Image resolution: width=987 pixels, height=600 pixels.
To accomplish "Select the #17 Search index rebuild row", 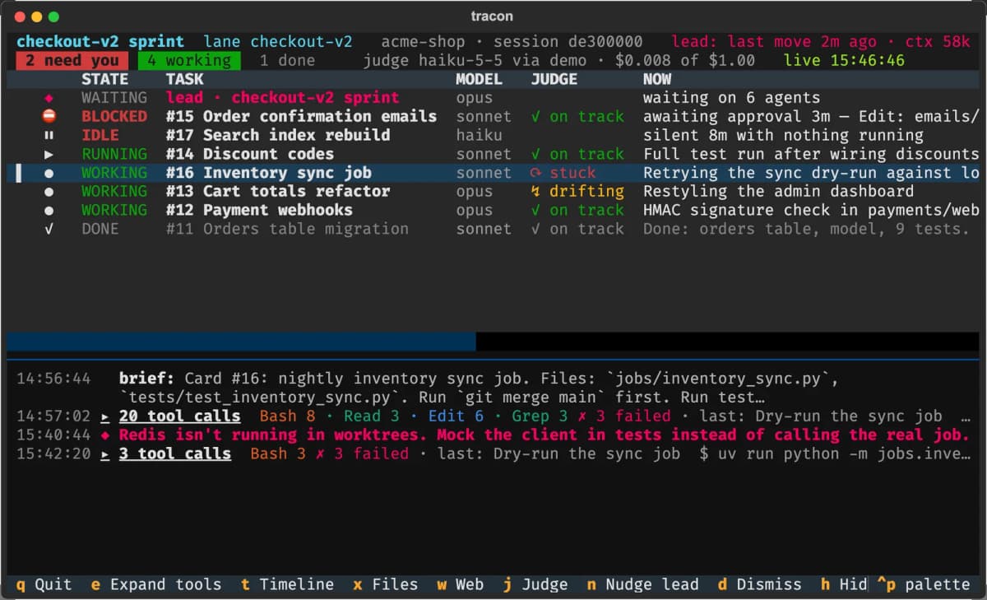I will (x=493, y=136).
